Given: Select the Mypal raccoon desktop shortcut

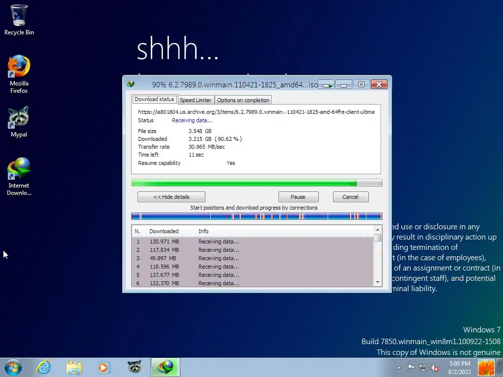Looking at the screenshot, I should pyautogui.click(x=19, y=122).
